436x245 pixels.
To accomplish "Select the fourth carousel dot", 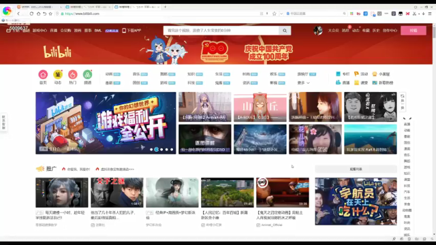I will tap(166, 150).
